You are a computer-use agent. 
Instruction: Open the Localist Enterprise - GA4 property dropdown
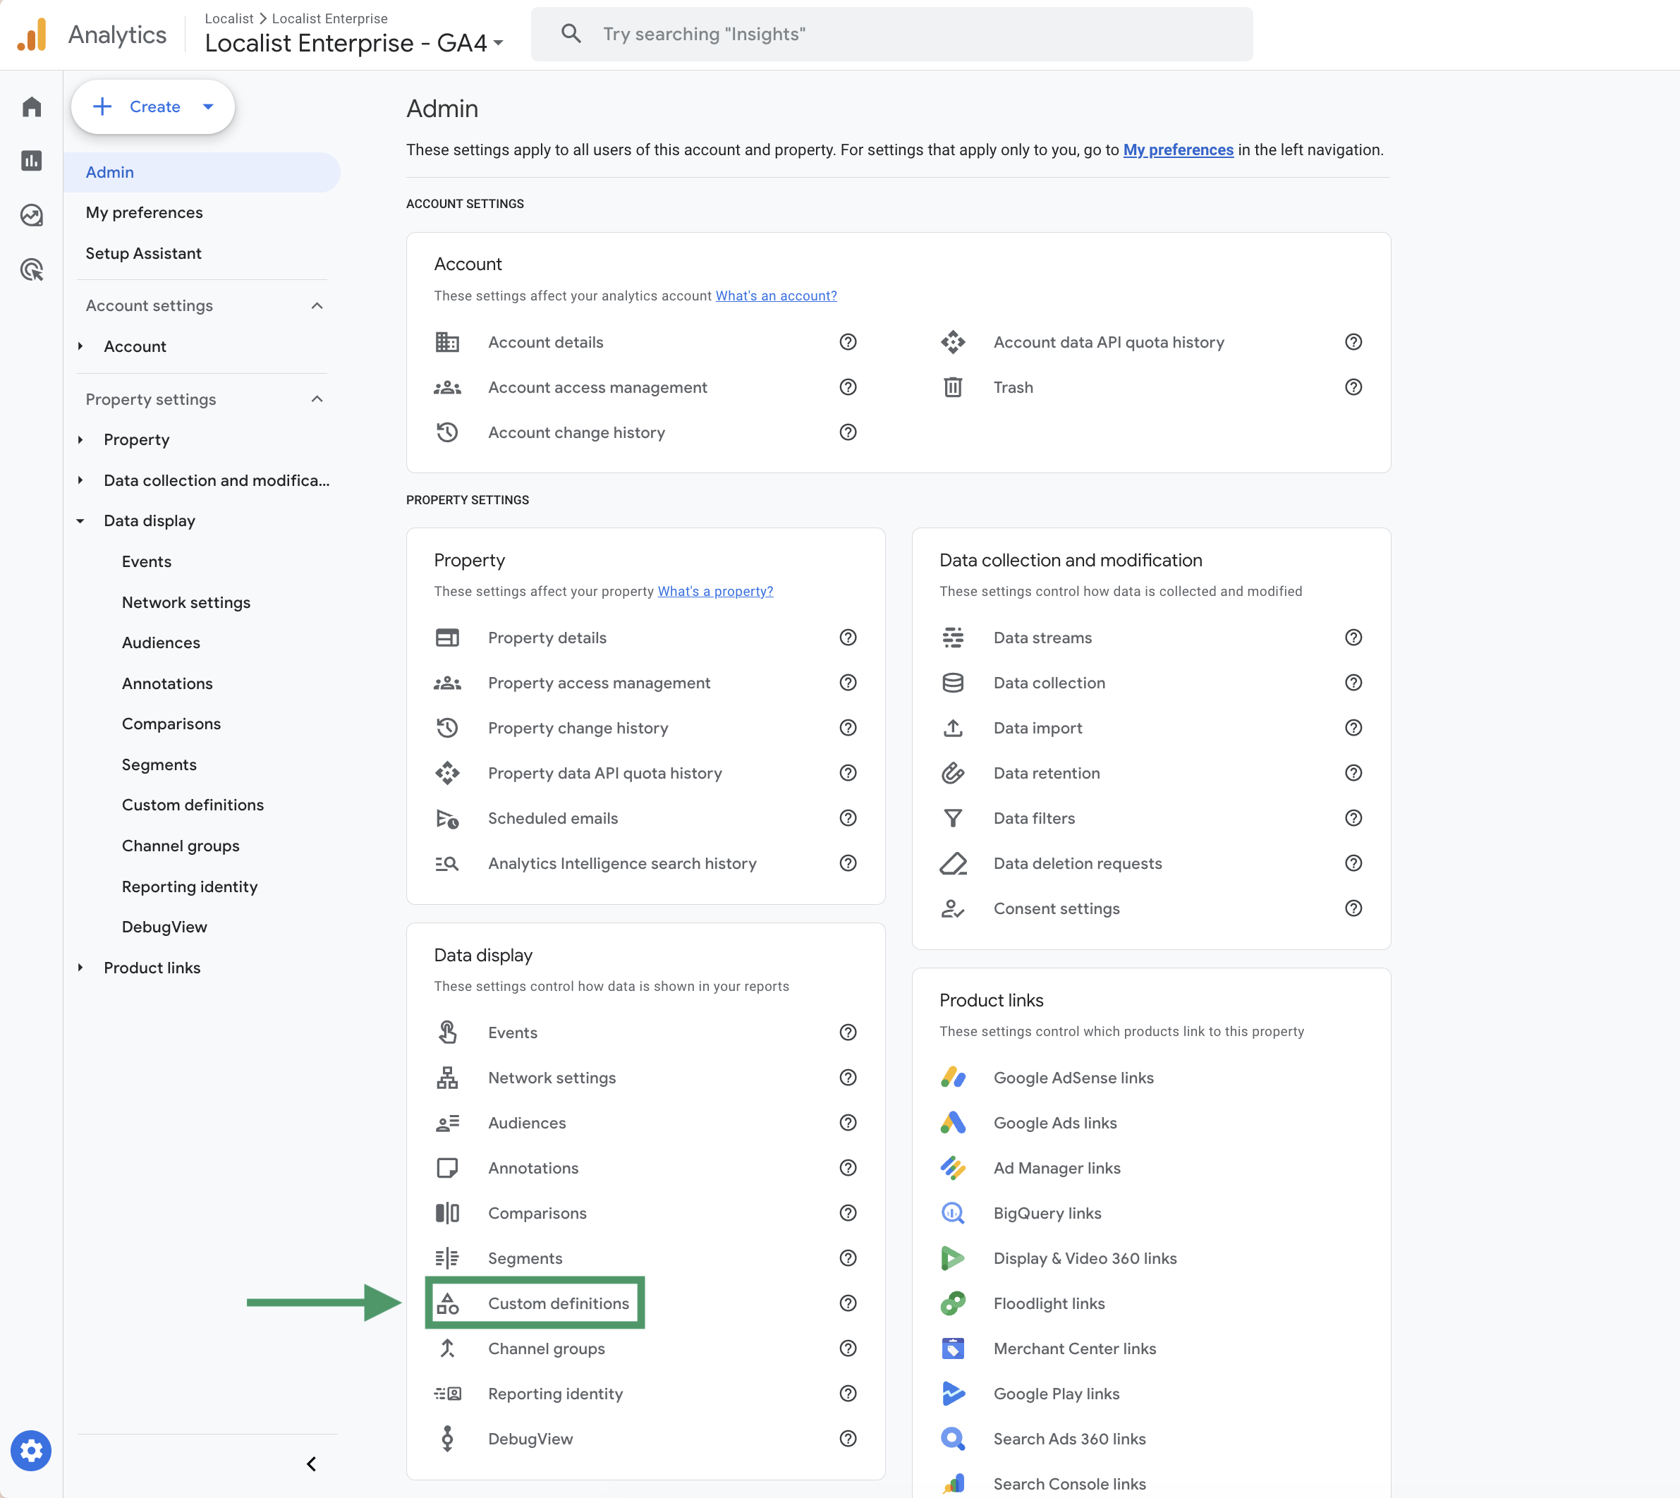pyautogui.click(x=354, y=43)
